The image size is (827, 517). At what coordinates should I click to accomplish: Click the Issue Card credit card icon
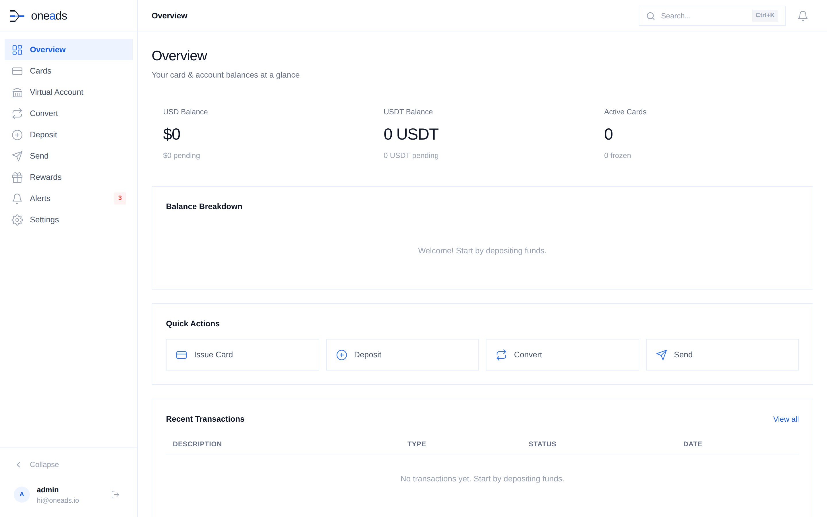click(182, 355)
